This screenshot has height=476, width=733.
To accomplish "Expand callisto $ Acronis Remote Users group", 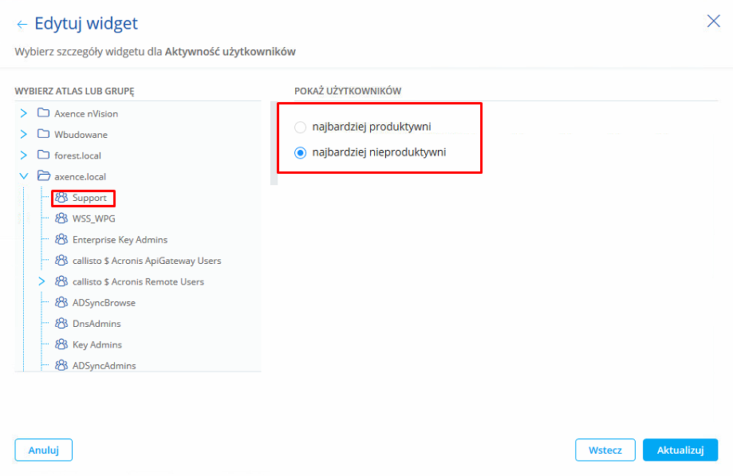I will 41,281.
